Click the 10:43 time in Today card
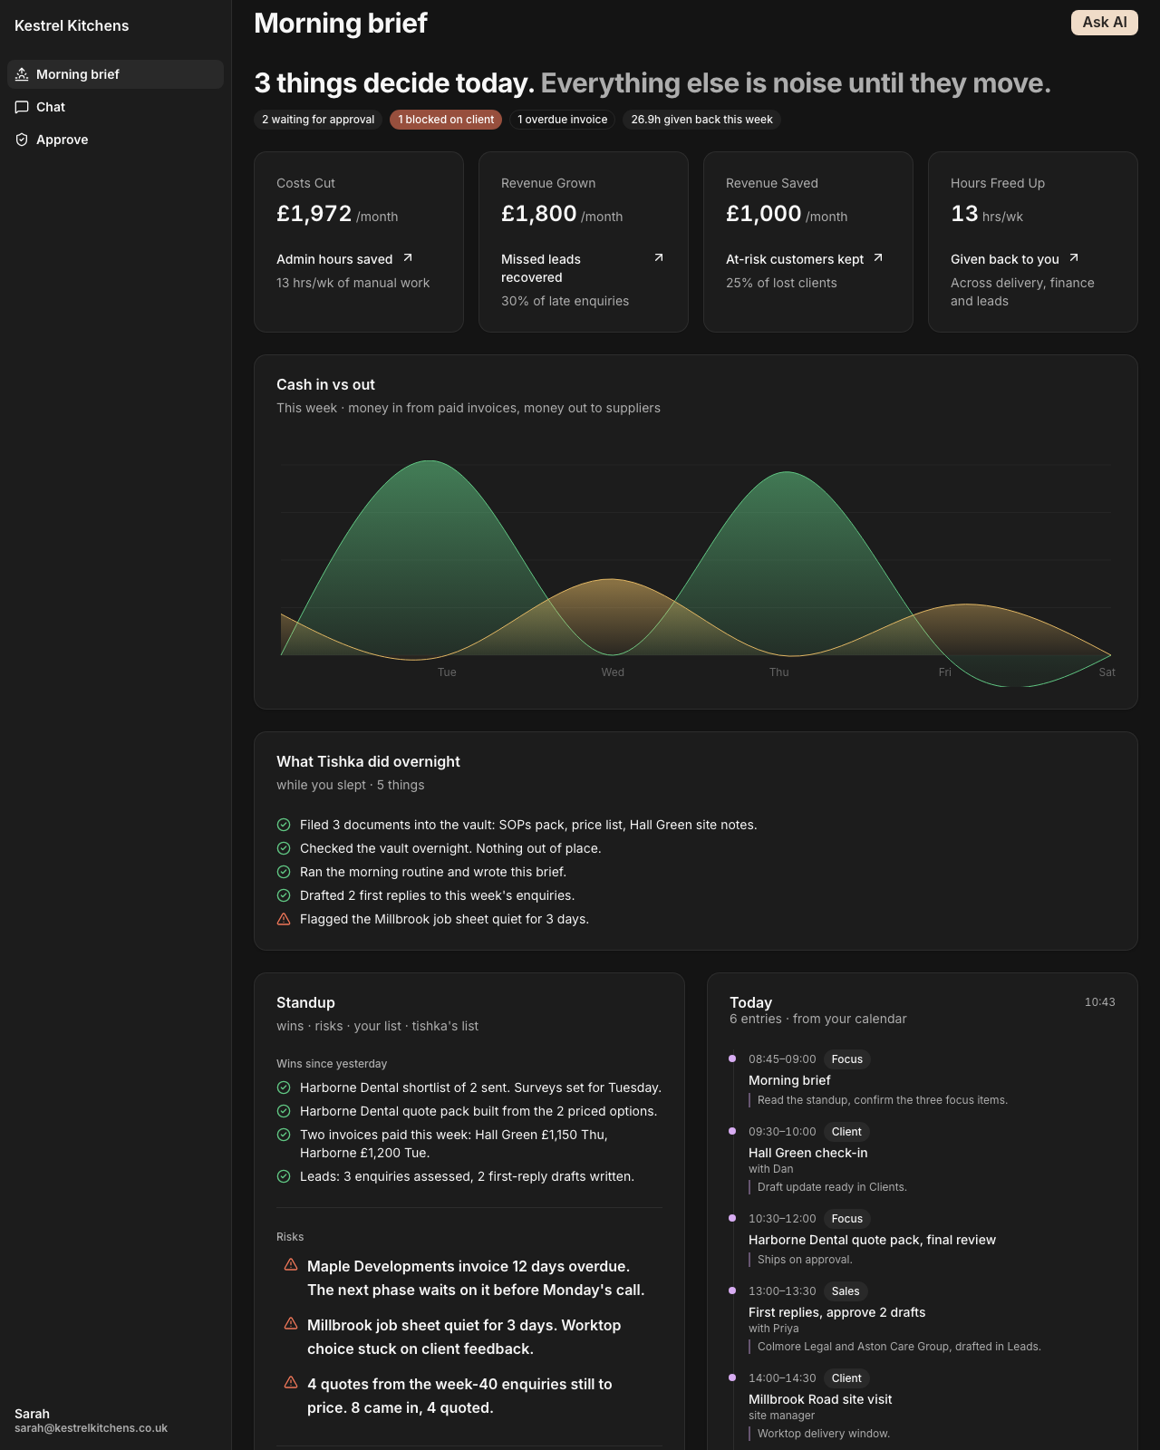The image size is (1160, 1450). (1100, 1002)
